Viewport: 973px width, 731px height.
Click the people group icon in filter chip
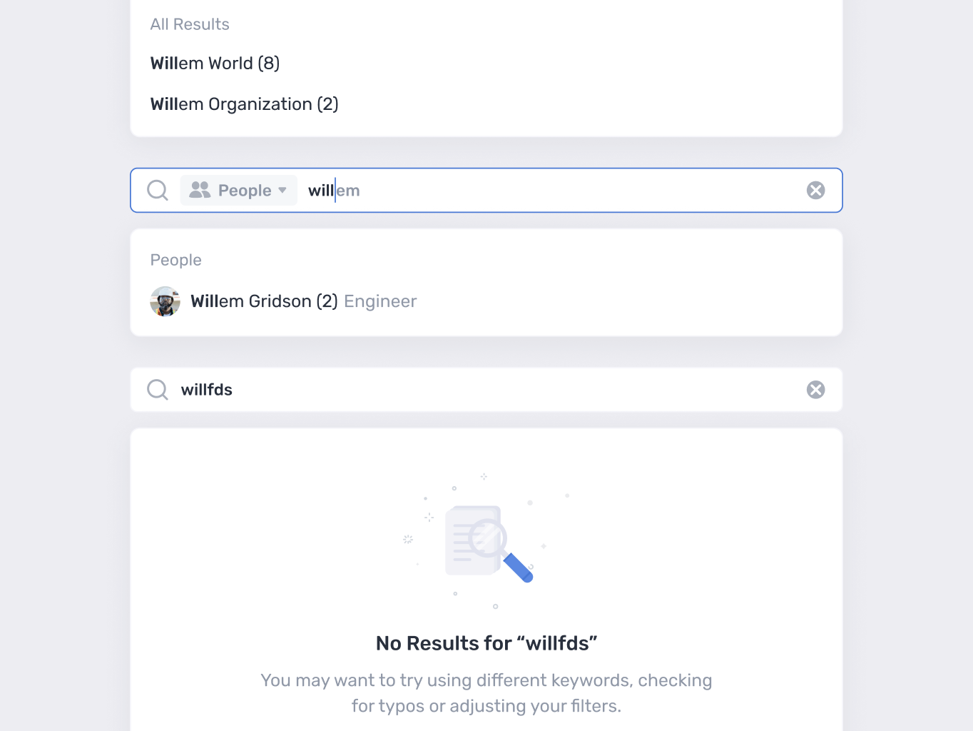pos(200,190)
